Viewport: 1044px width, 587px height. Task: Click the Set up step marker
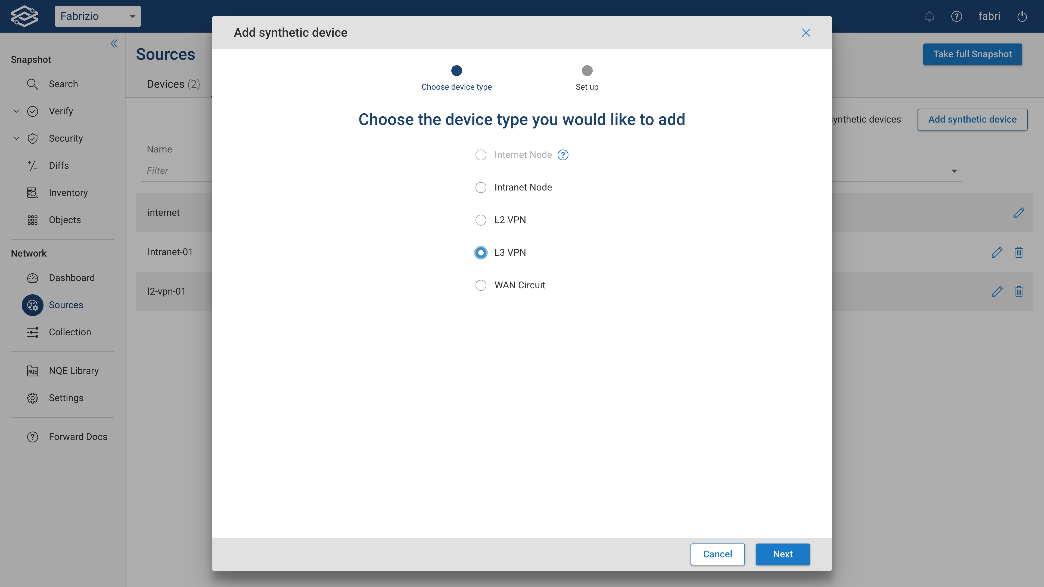(x=587, y=71)
